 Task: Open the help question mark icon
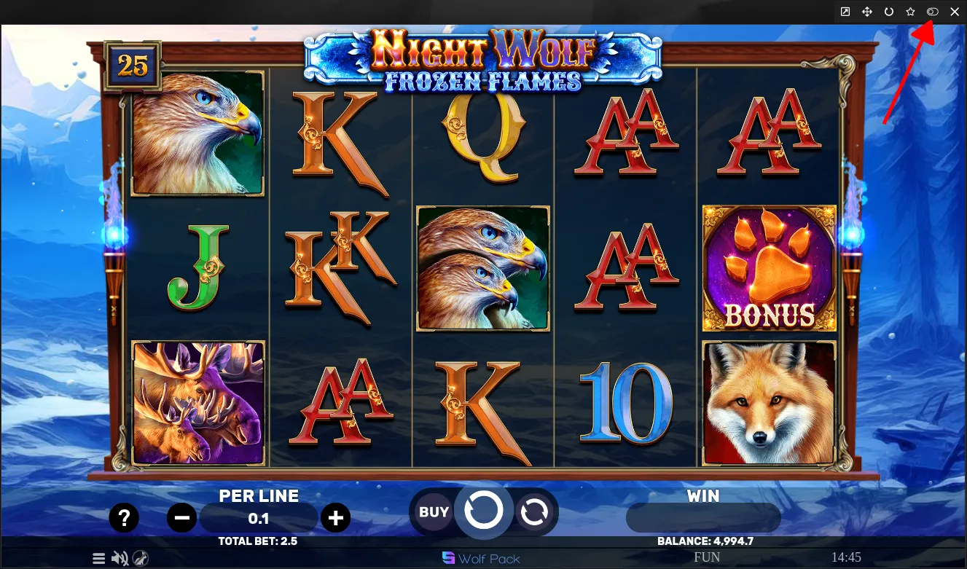pyautogui.click(x=124, y=518)
